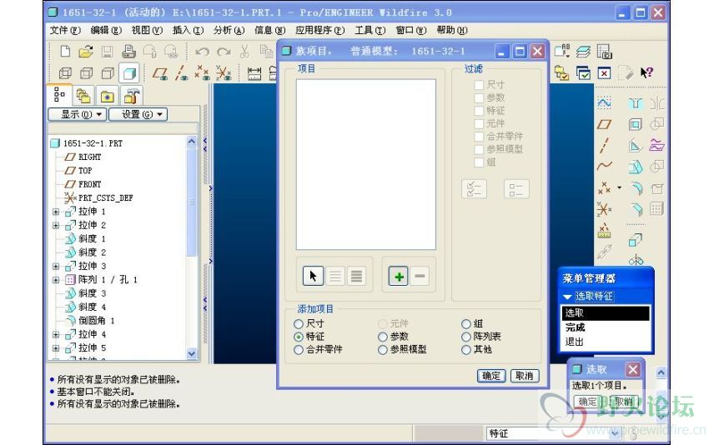
Task: Expand the 拉伸 5 tree node
Action: click(56, 348)
